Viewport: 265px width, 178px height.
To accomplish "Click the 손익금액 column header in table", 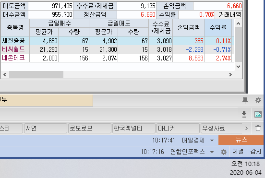I will coord(189,27).
